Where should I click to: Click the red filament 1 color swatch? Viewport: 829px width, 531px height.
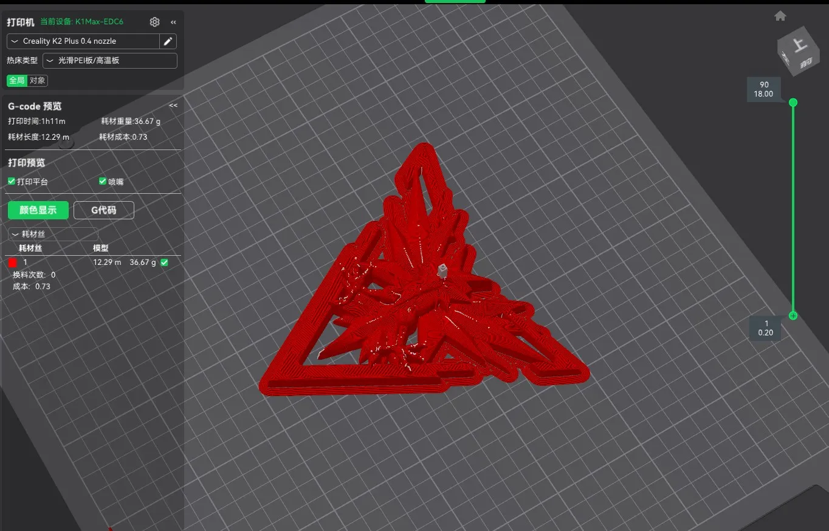(x=13, y=262)
